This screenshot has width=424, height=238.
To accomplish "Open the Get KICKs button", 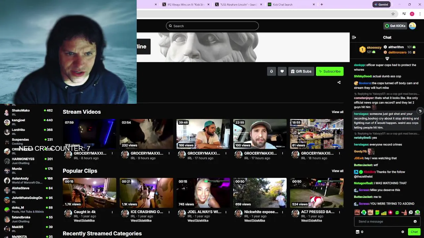I will coord(395,26).
